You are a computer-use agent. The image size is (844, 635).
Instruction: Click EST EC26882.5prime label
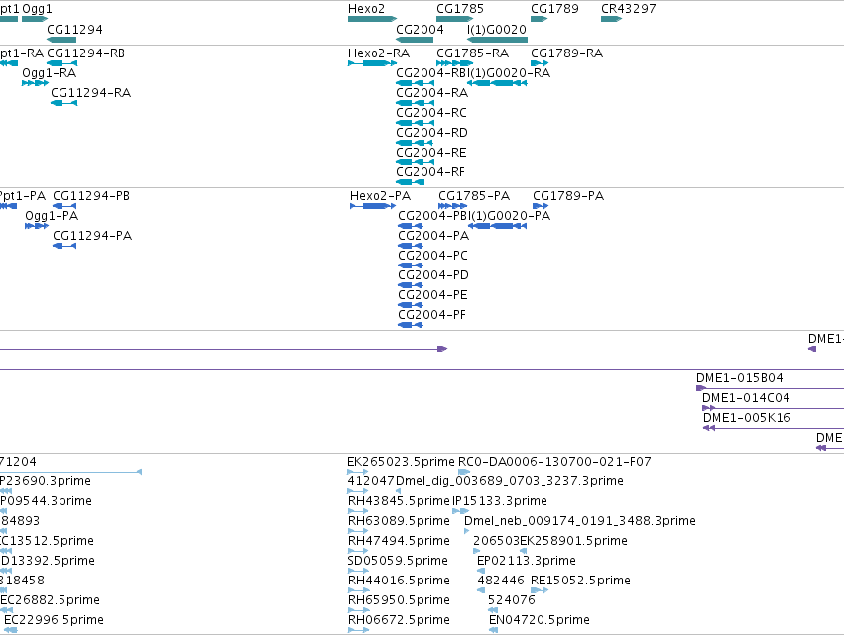pyautogui.click(x=50, y=601)
